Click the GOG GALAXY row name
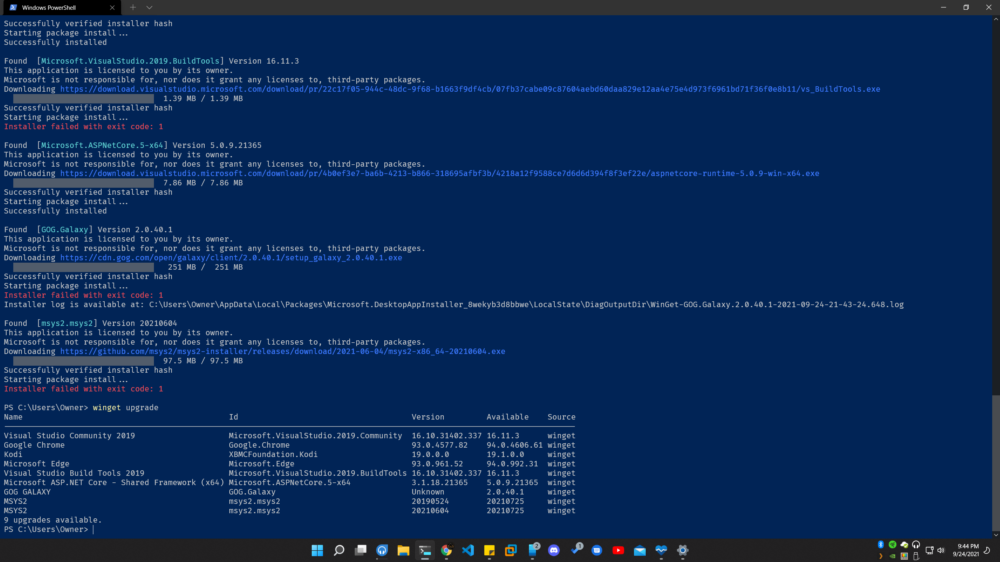This screenshot has height=562, width=1000. (x=27, y=492)
